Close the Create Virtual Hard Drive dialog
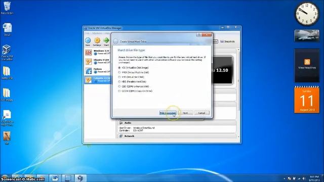Screen dimensions: 324x182 point(207,35)
